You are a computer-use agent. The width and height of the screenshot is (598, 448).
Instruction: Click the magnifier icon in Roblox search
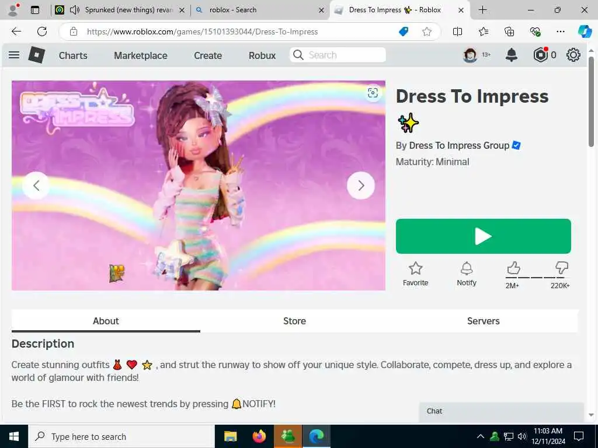click(x=298, y=55)
